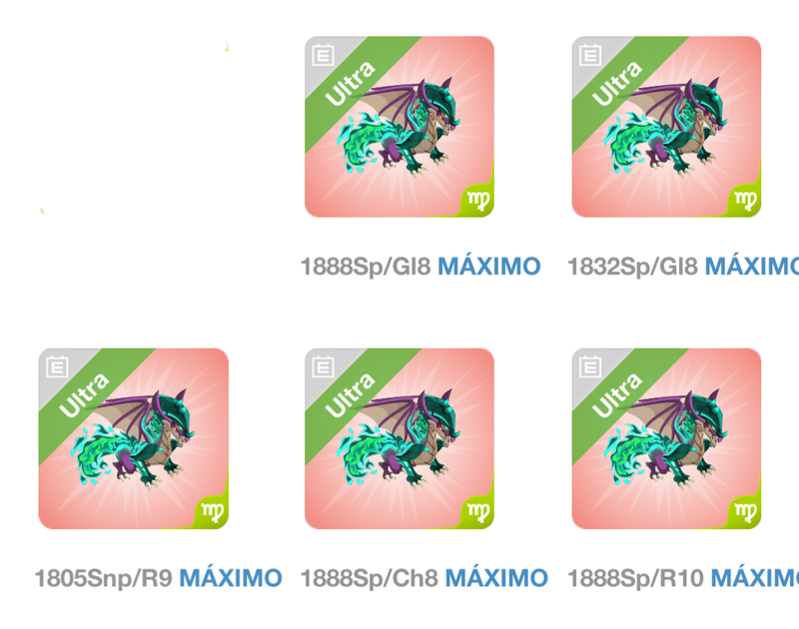Open the 1888Sp/Gl8 dragon card thumbnail
The height and width of the screenshot is (629, 799).
point(399,127)
